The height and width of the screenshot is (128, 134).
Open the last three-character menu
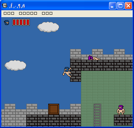(x=47, y=13)
